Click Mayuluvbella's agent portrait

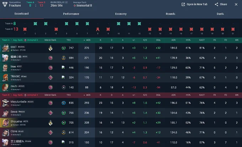(x=5, y=103)
